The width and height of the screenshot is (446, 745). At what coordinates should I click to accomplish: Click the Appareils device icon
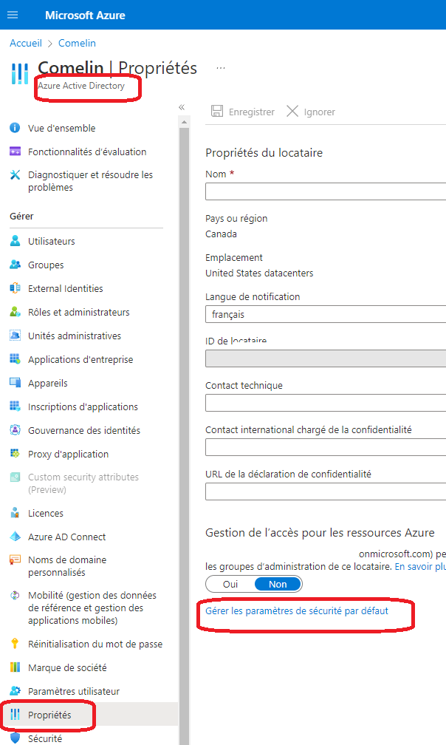16,383
